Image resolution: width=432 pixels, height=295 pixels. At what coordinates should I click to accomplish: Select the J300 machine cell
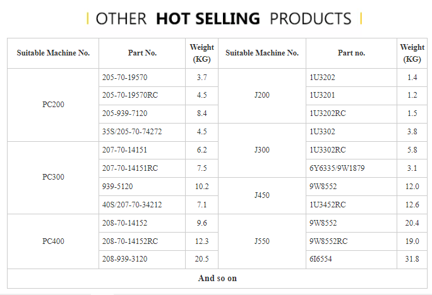click(261, 150)
